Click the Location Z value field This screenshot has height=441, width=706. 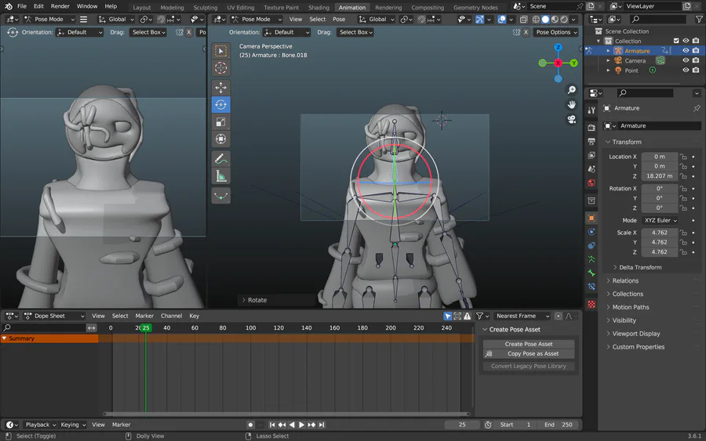click(x=659, y=176)
